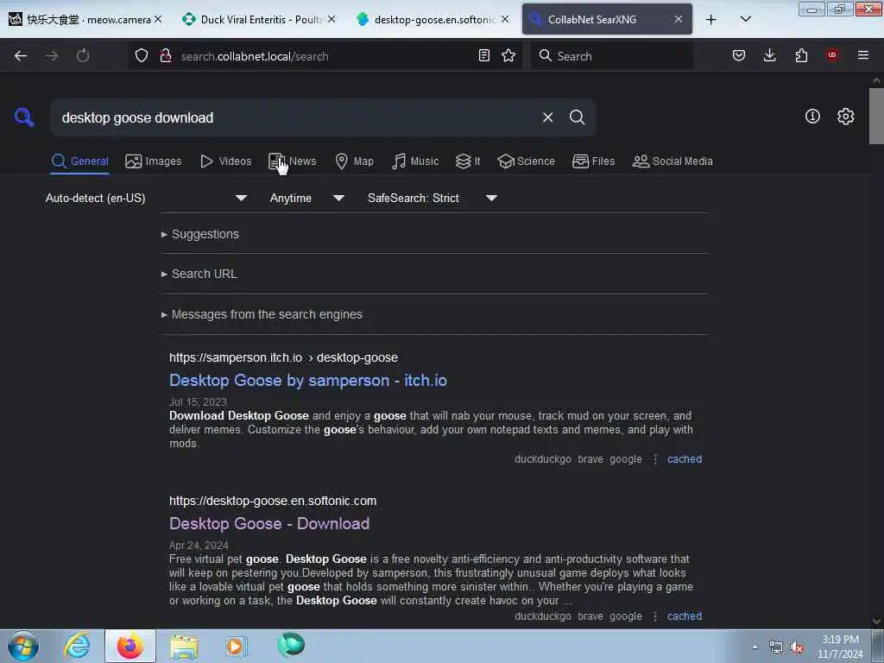
Task: Open a new tab with plus
Action: (711, 20)
